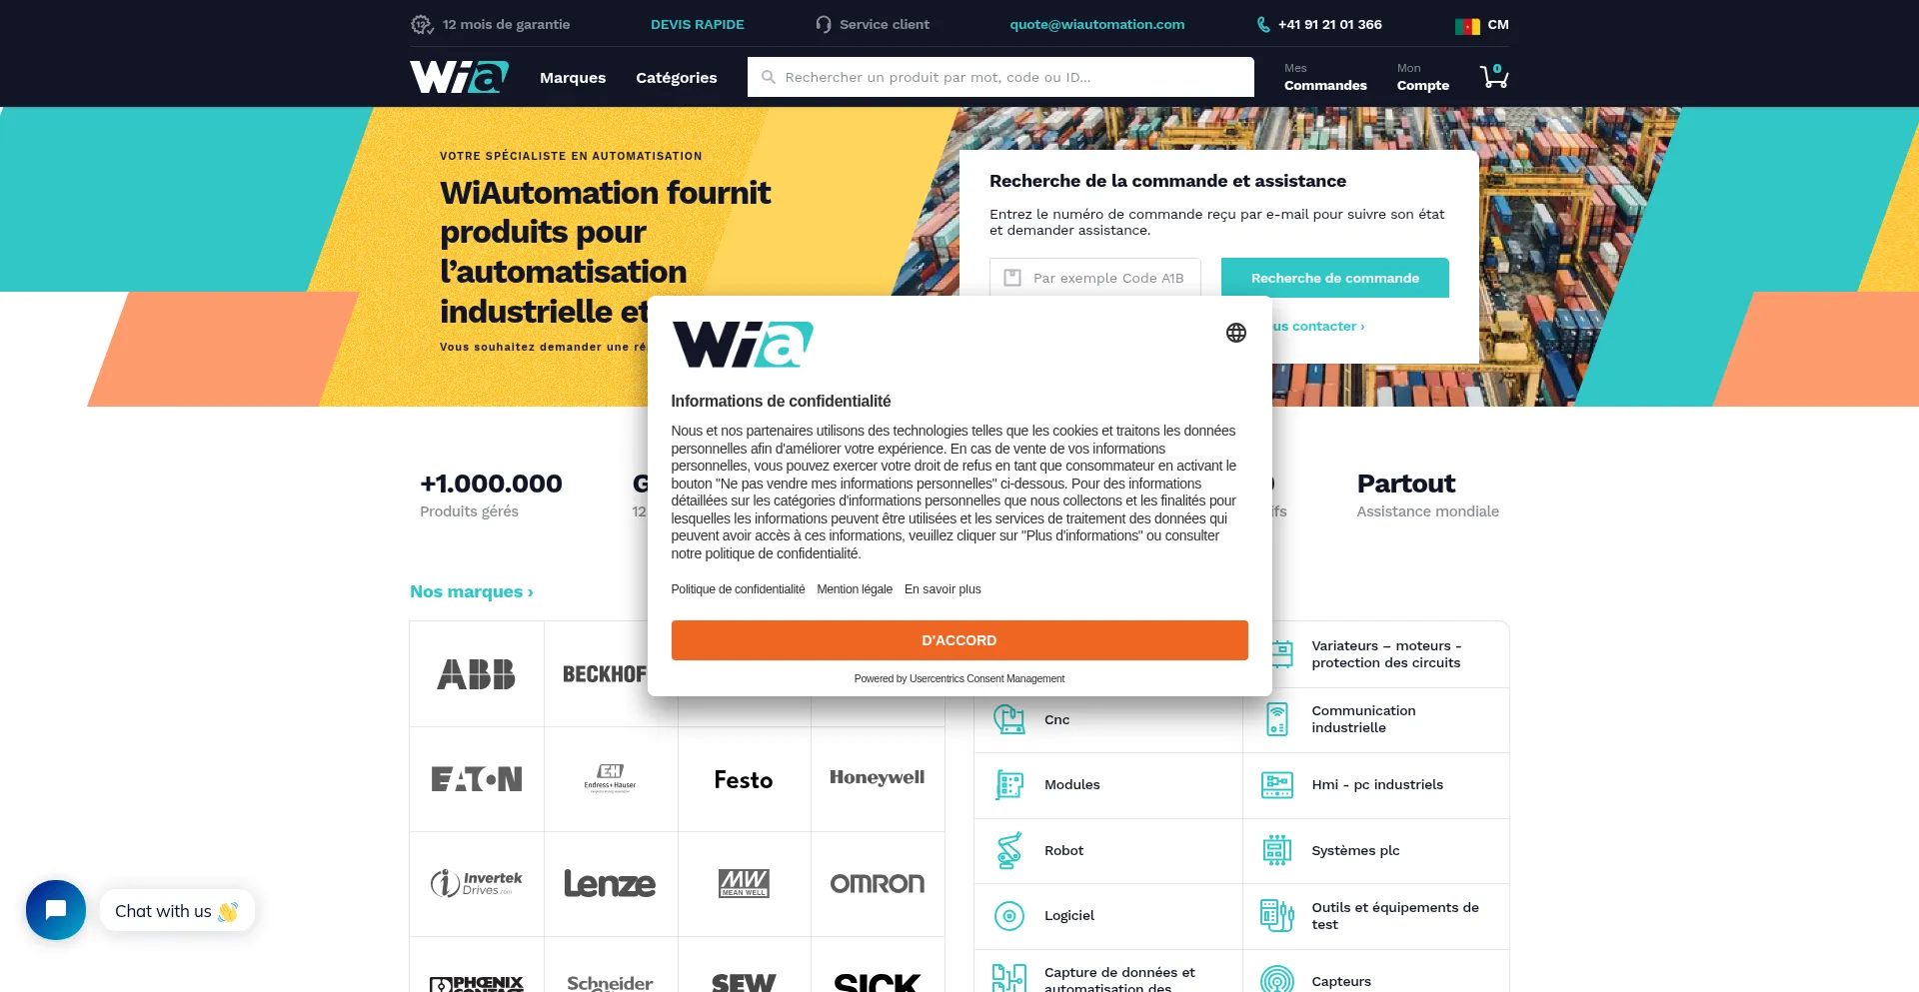
Task: Focus the product search field
Action: coord(1000,77)
